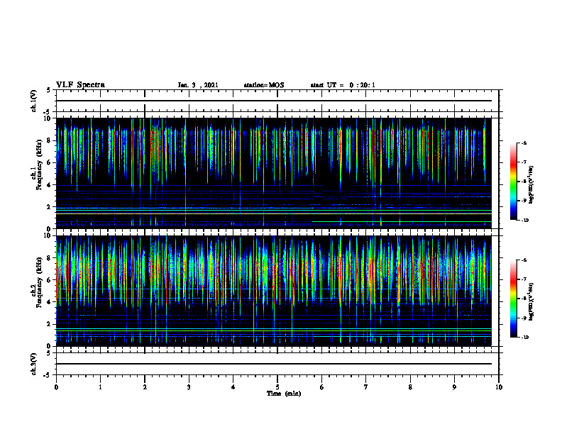Click the "2" kHz tick on ch.1 frequency axis
Screen dimensions: 562x434
tap(49, 207)
